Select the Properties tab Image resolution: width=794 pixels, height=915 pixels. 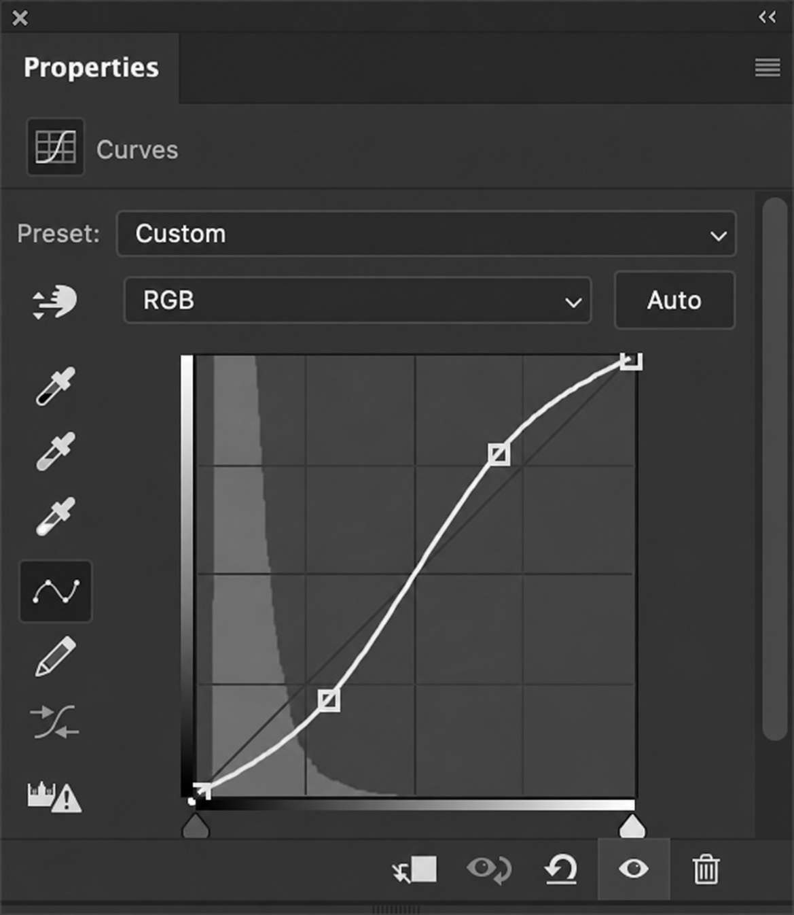(x=91, y=68)
